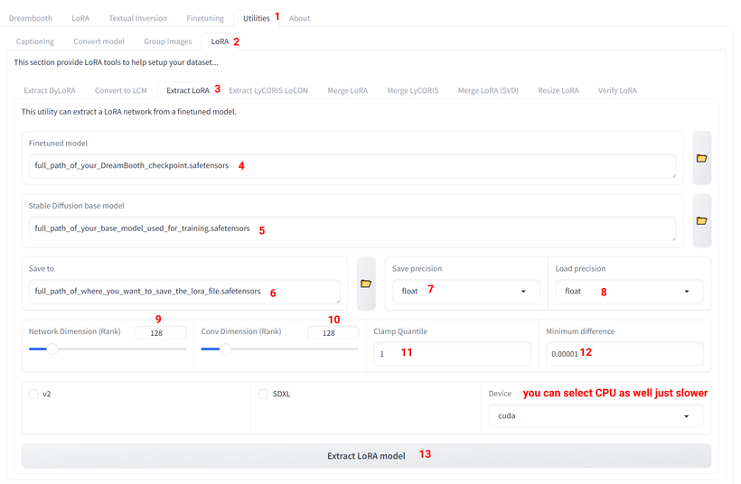The image size is (741, 484).
Task: Click the Save to path field
Action: pos(184,292)
